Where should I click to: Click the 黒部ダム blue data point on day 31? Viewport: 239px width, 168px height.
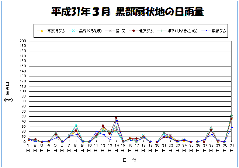click(232, 127)
